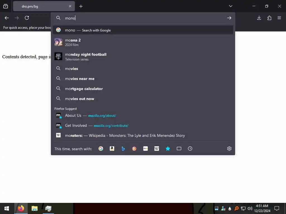Open the Downloads panel
The height and width of the screenshot is (214, 286).
pyautogui.click(x=259, y=18)
